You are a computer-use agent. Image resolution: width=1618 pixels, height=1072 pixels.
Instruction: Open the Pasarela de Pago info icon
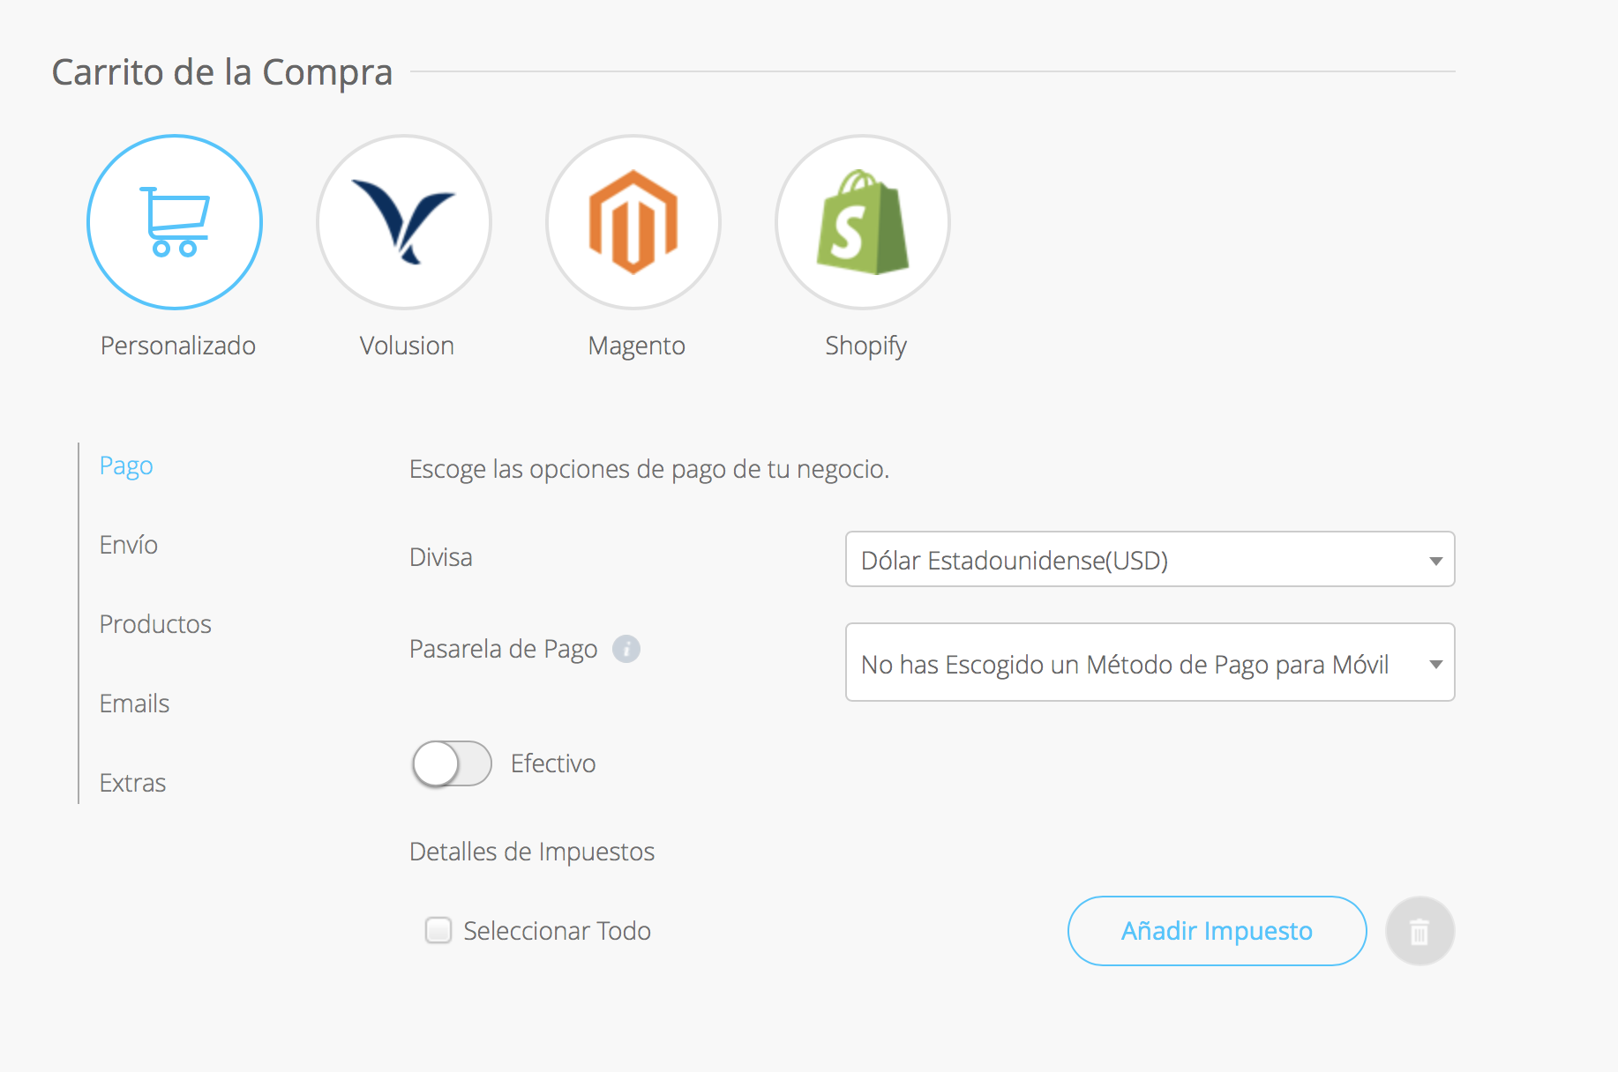[x=626, y=649]
